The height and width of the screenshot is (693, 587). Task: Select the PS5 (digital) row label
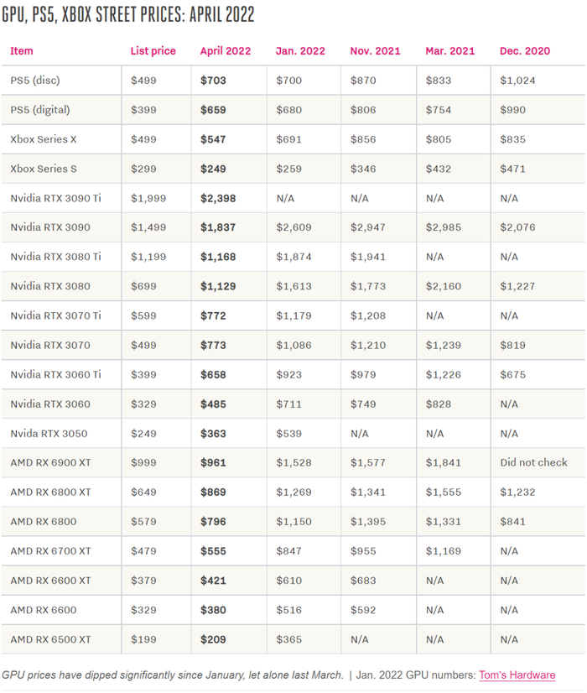coord(40,110)
